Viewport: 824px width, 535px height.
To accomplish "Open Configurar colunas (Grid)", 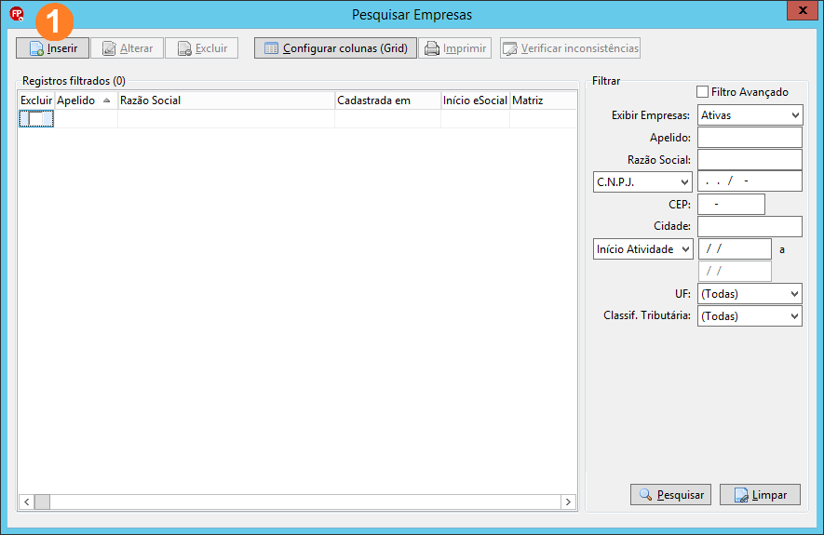I will tap(335, 48).
